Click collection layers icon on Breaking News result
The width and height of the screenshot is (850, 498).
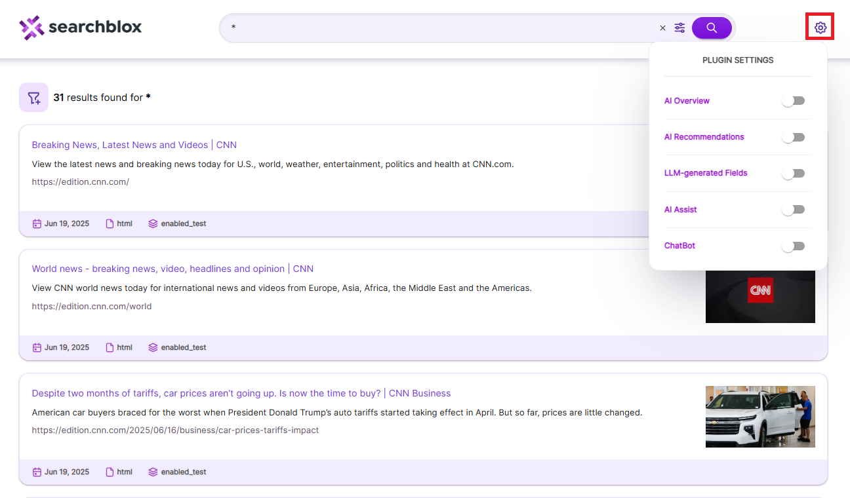tap(153, 223)
